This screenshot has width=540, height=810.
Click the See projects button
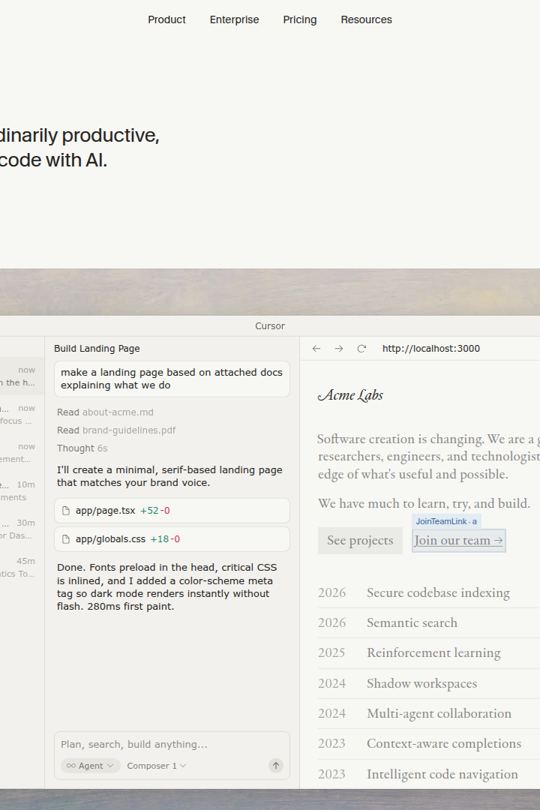point(360,540)
